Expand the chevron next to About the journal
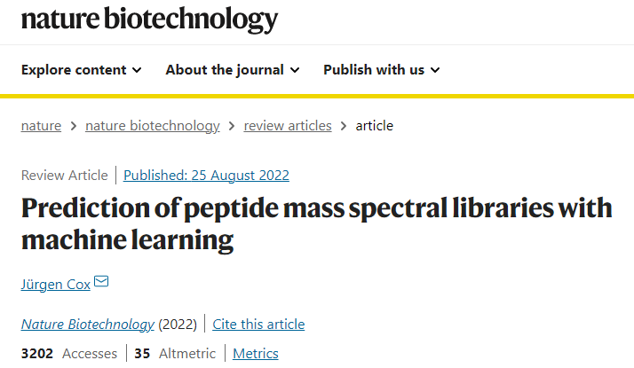634x368 pixels. point(295,70)
